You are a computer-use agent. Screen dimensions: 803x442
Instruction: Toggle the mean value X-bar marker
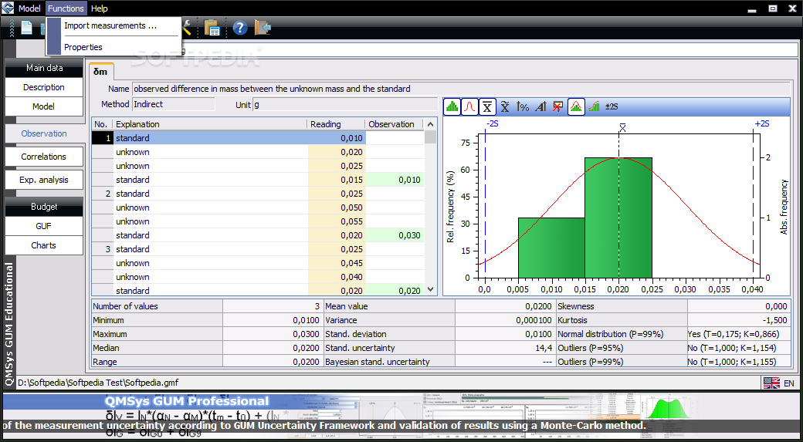487,107
